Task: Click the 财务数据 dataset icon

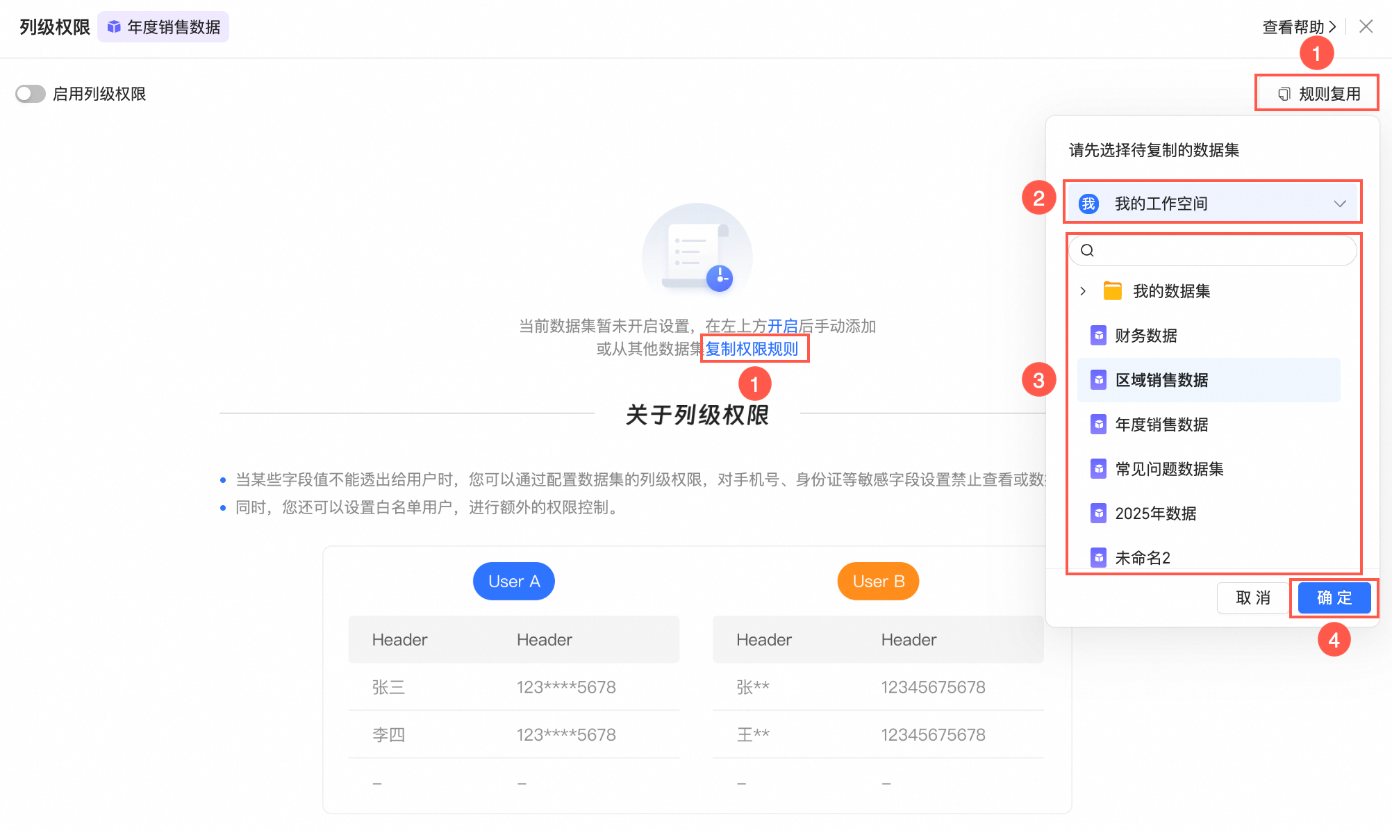Action: click(x=1099, y=336)
